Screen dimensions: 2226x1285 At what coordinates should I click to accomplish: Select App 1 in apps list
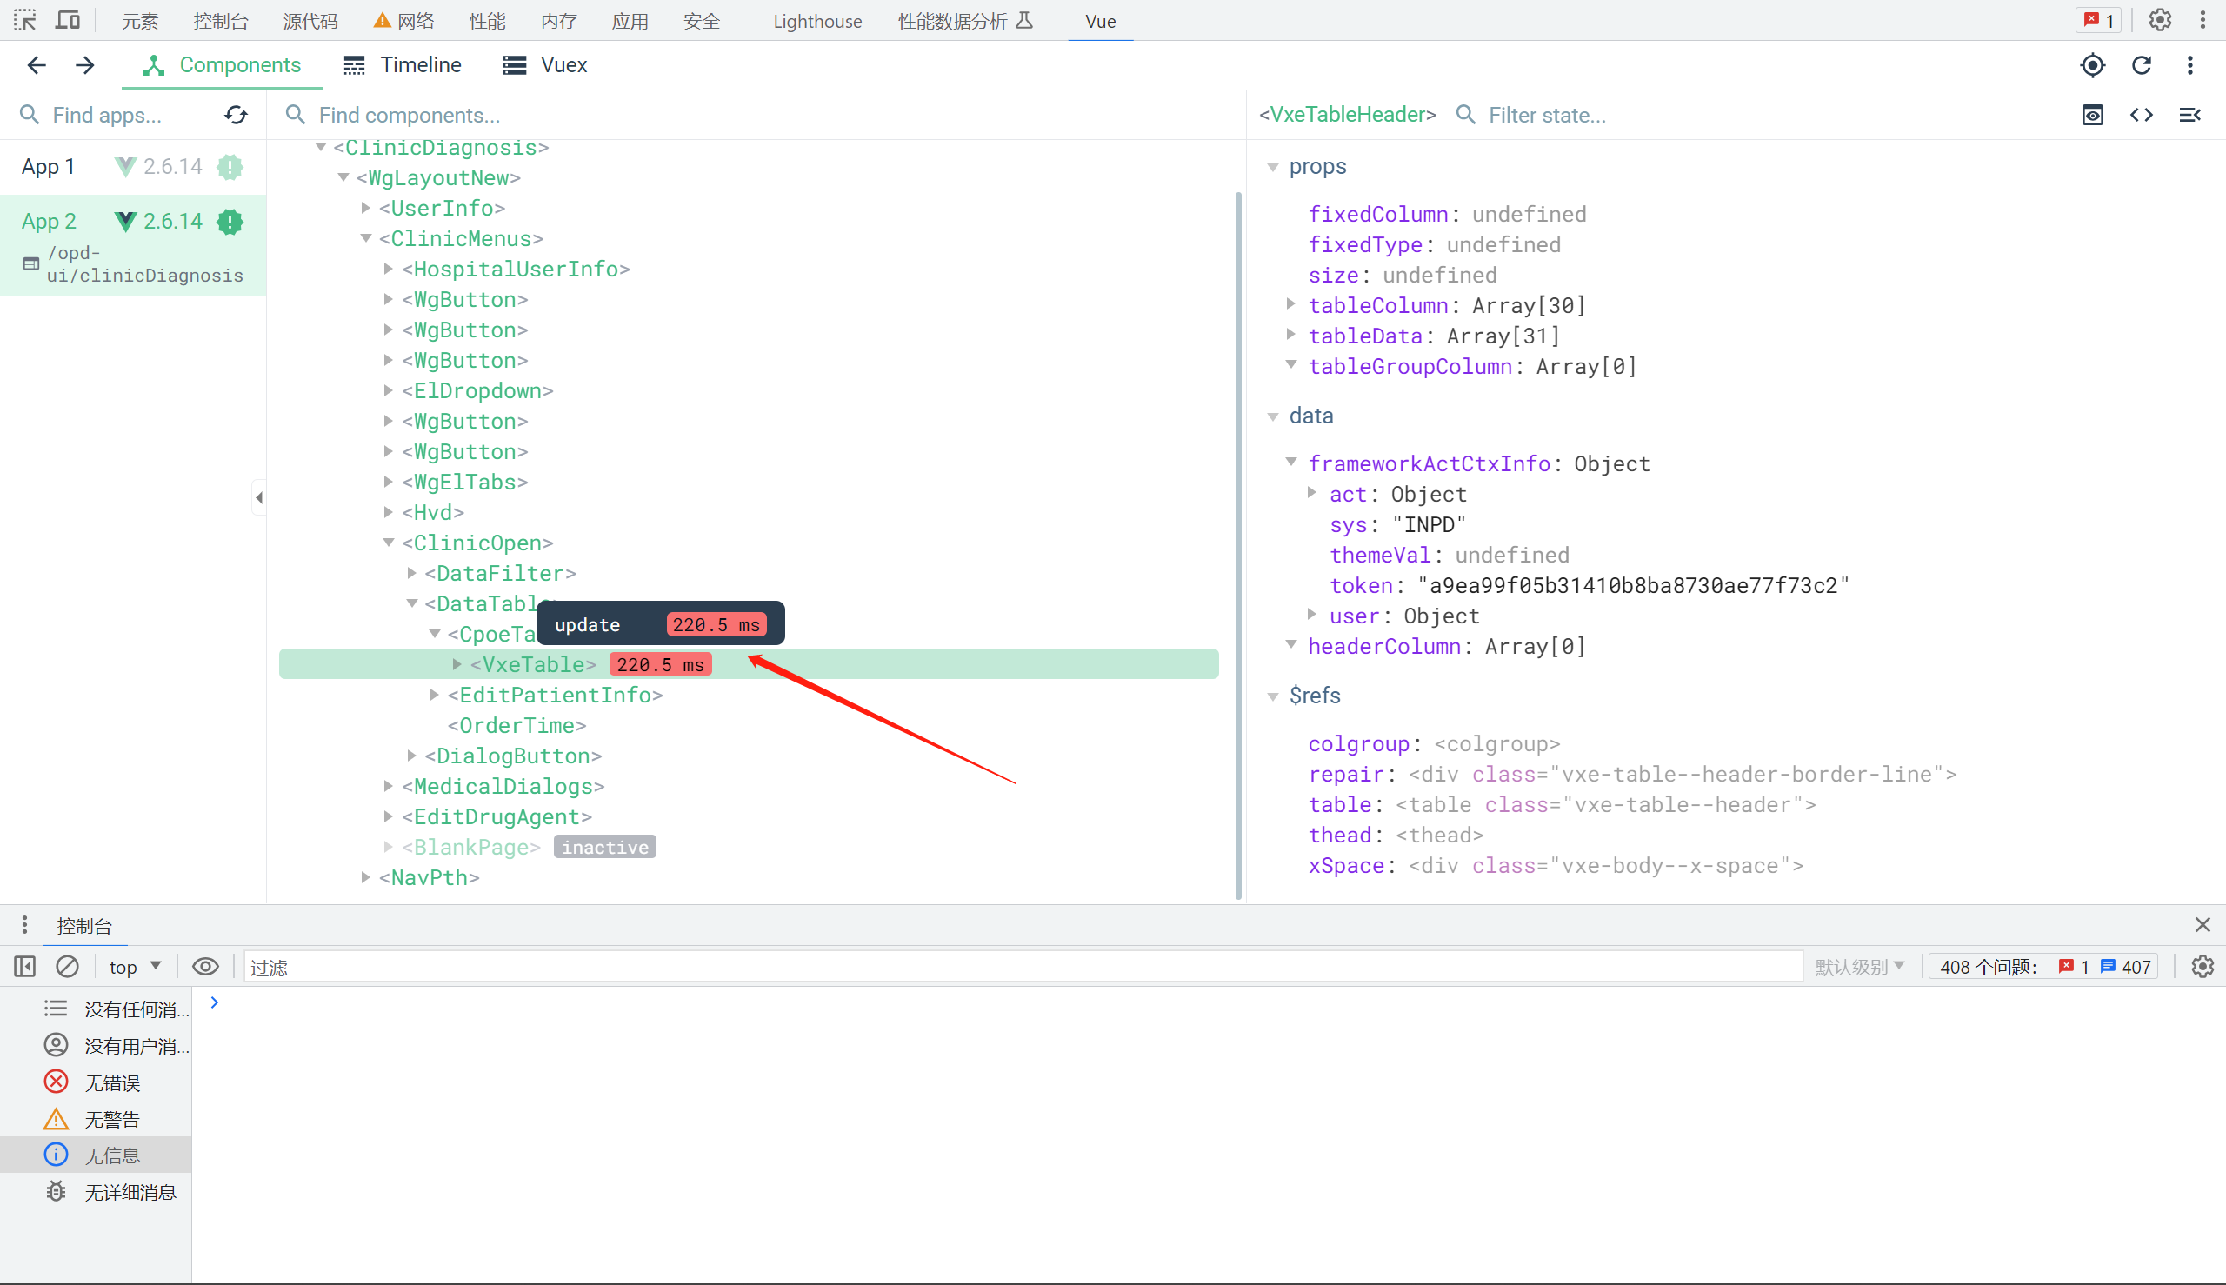(48, 167)
